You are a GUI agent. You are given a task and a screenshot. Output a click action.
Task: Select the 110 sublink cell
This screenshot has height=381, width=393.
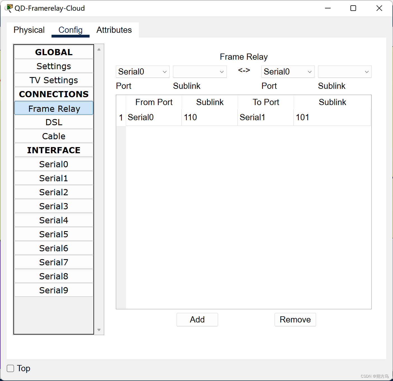210,117
